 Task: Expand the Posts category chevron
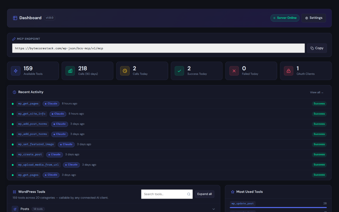214,209
